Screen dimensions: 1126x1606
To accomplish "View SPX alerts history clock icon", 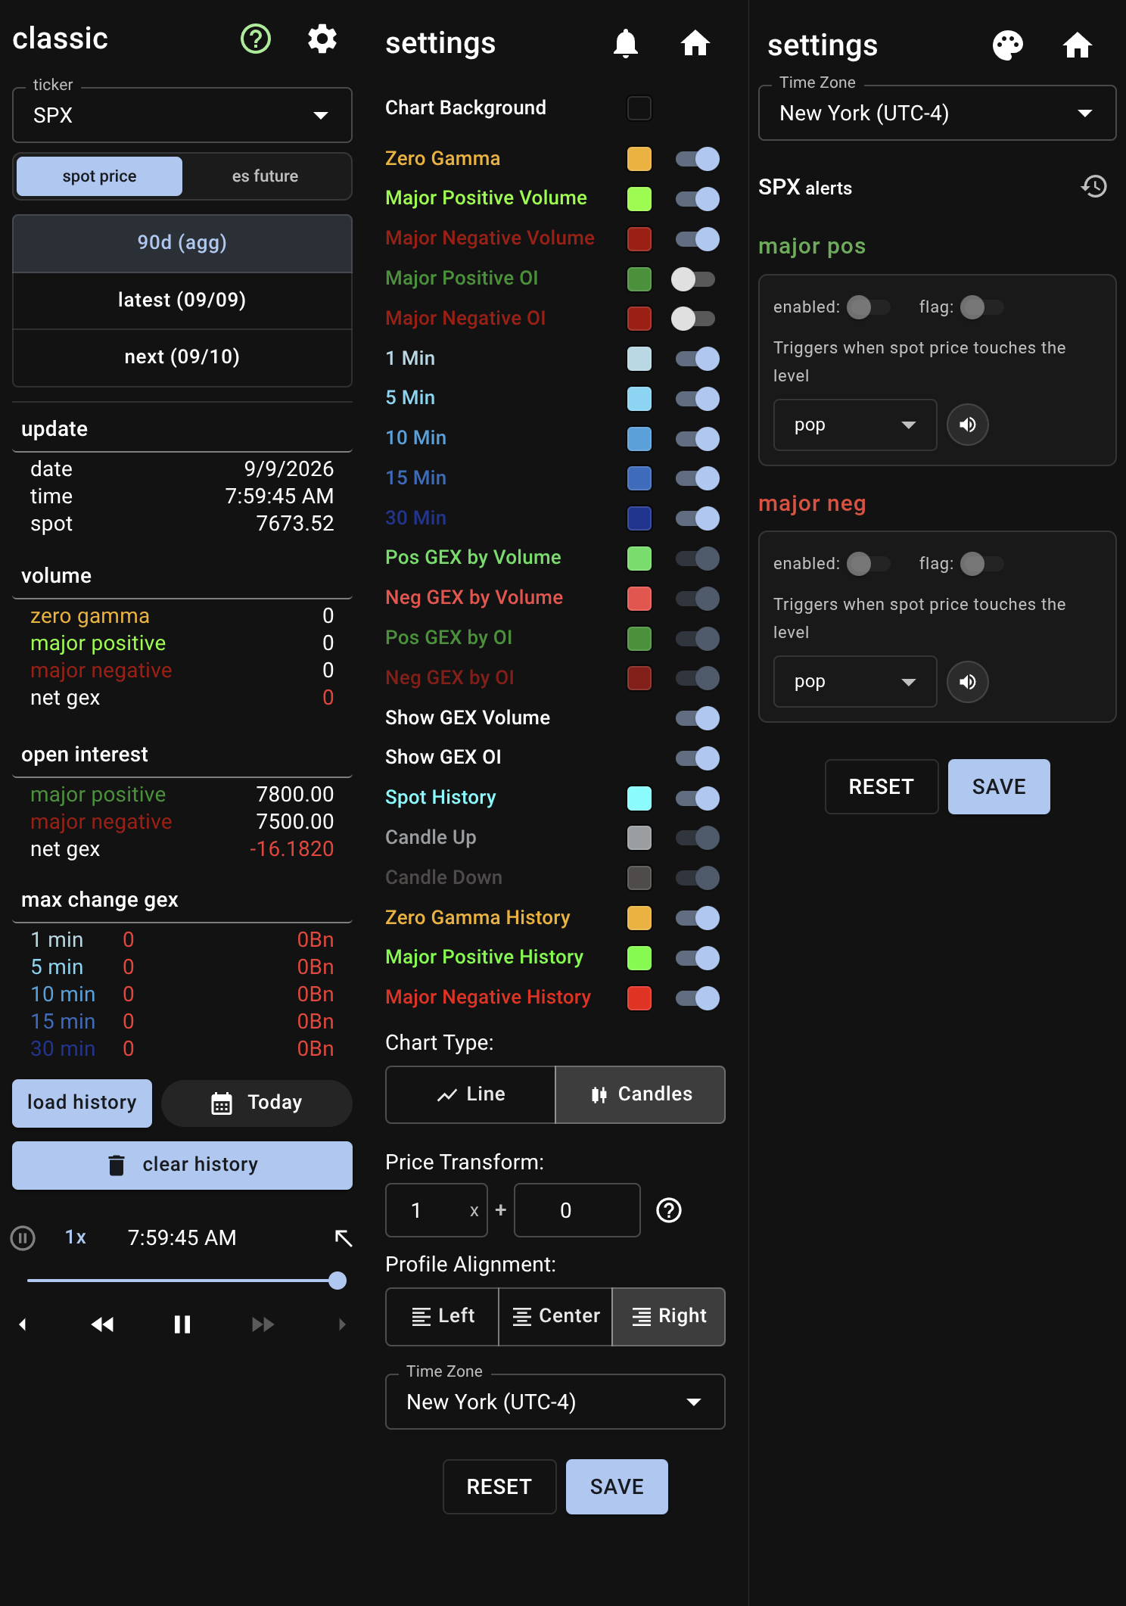I will [x=1094, y=187].
